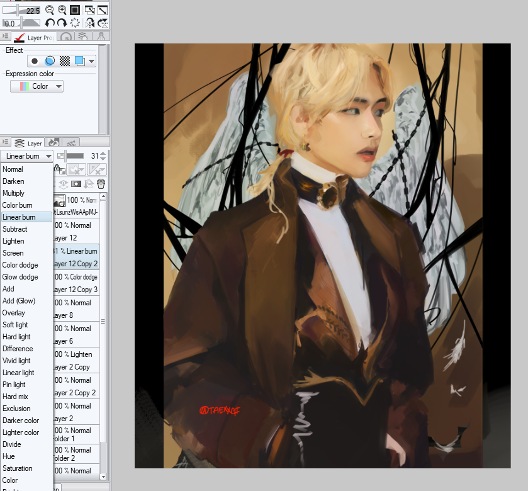
Task: Open the ruler range dropdown button
Action: [x=97, y=169]
